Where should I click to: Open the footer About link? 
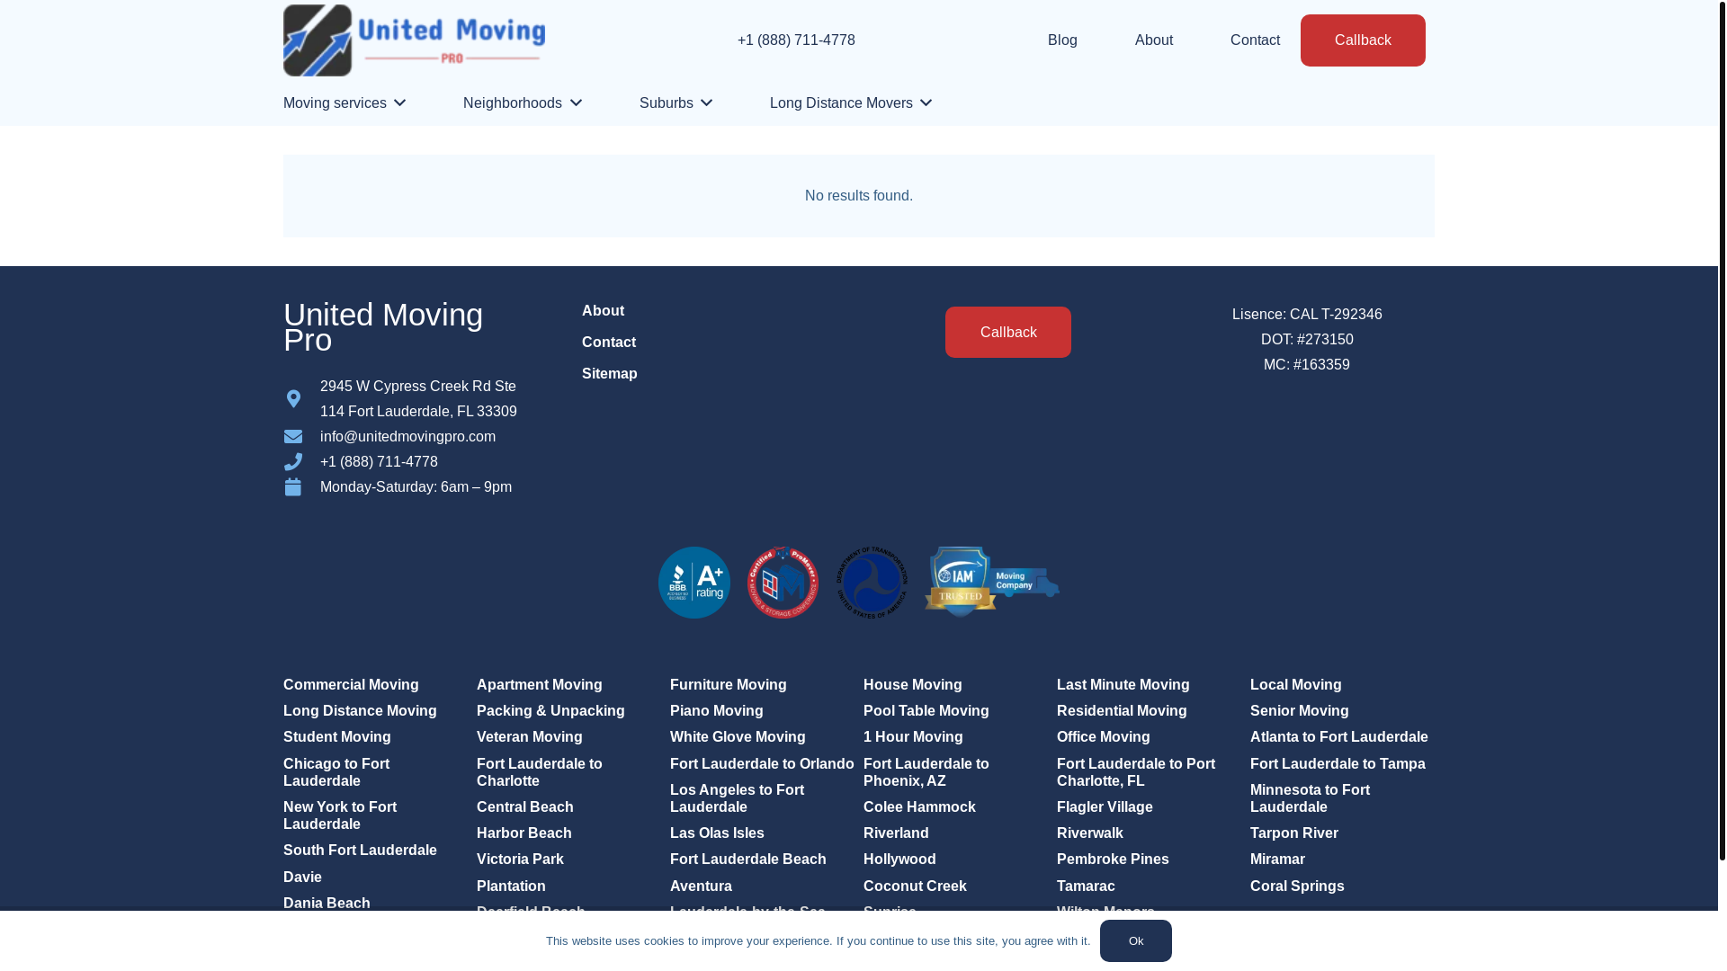pyautogui.click(x=603, y=311)
